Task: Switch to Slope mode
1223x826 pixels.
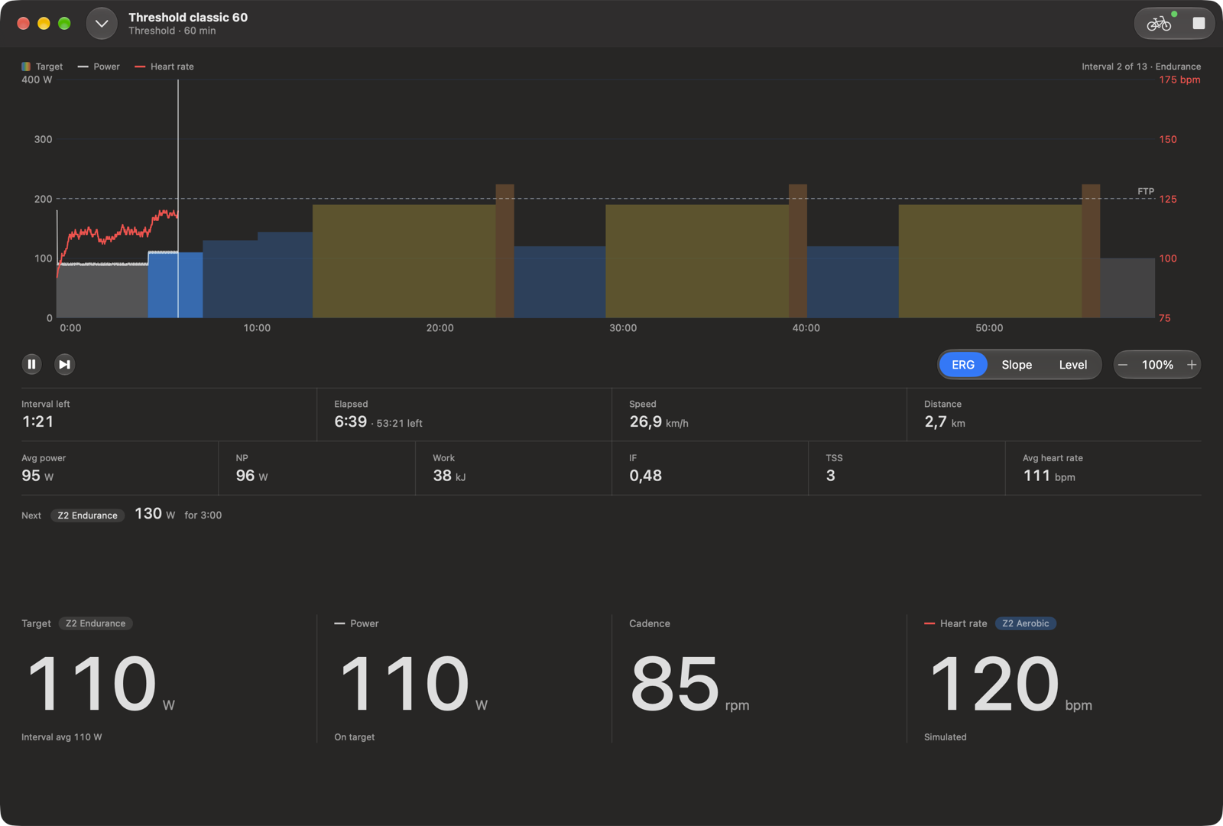Action: pyautogui.click(x=1017, y=365)
